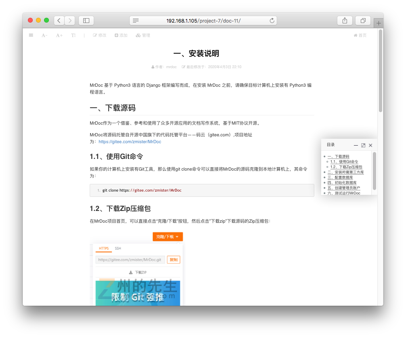Screen dimensions: 406x338
Task: Open a new Safari tab
Action: click(379, 23)
